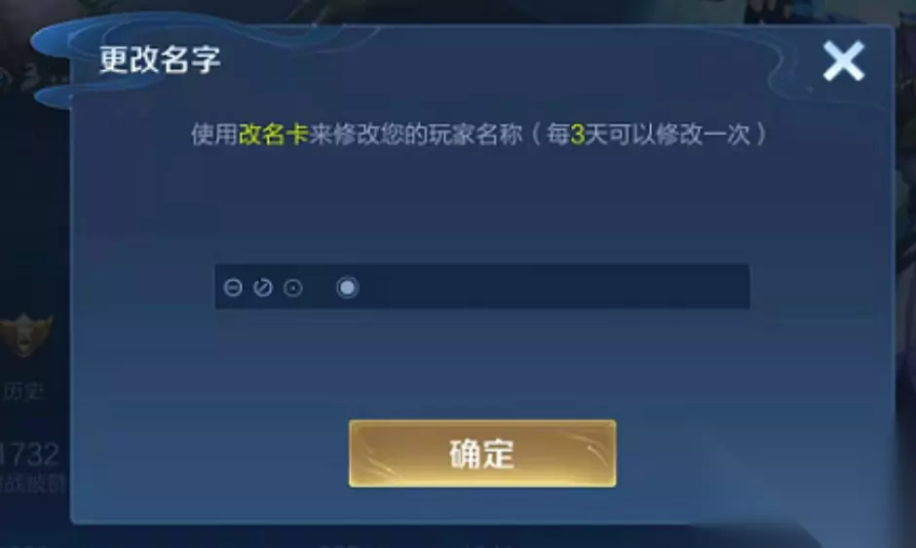Tap the yellow number 3 in the hint
This screenshot has height=548, width=916.
(577, 135)
